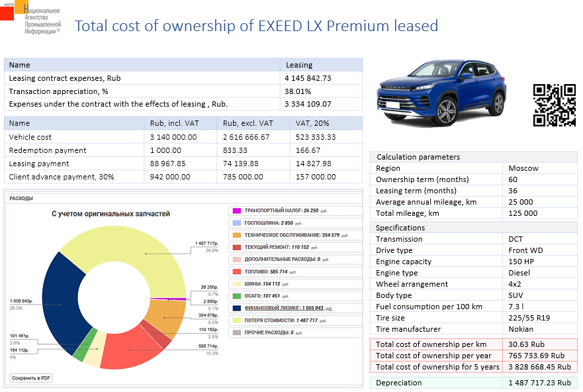Click the Engine capacity value 150 HP
This screenshot has width=583, height=392.
tap(521, 262)
